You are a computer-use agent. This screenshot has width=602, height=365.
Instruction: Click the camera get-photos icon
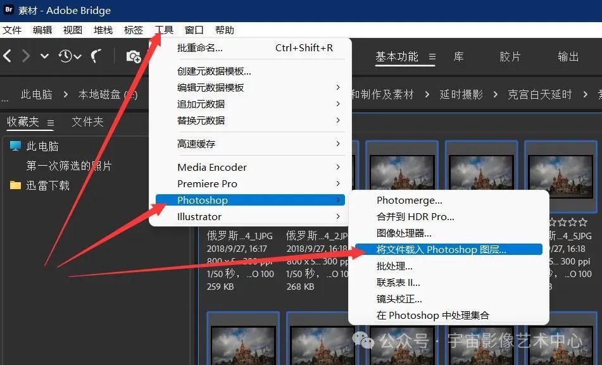(x=133, y=56)
